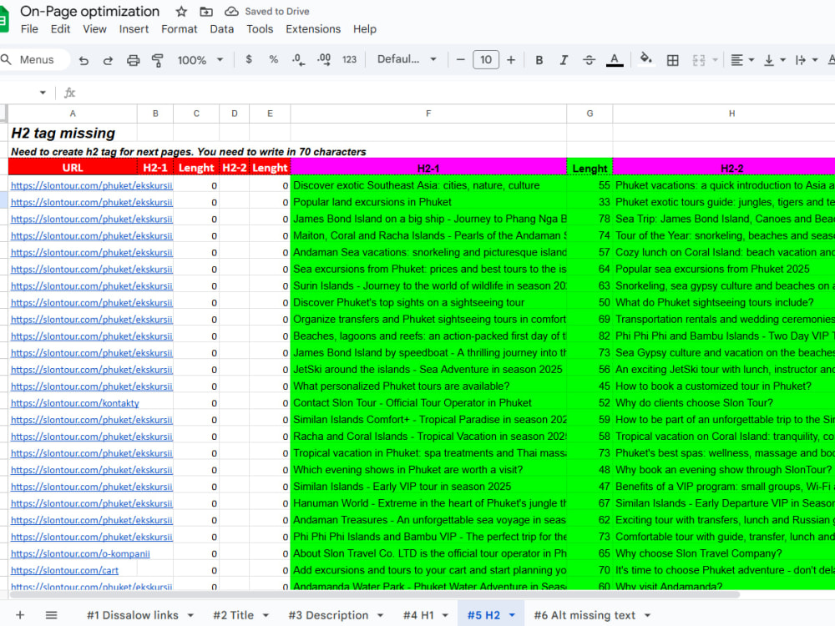Image resolution: width=835 pixels, height=626 pixels.
Task: Click the formula bar fx icon
Action: coord(70,93)
